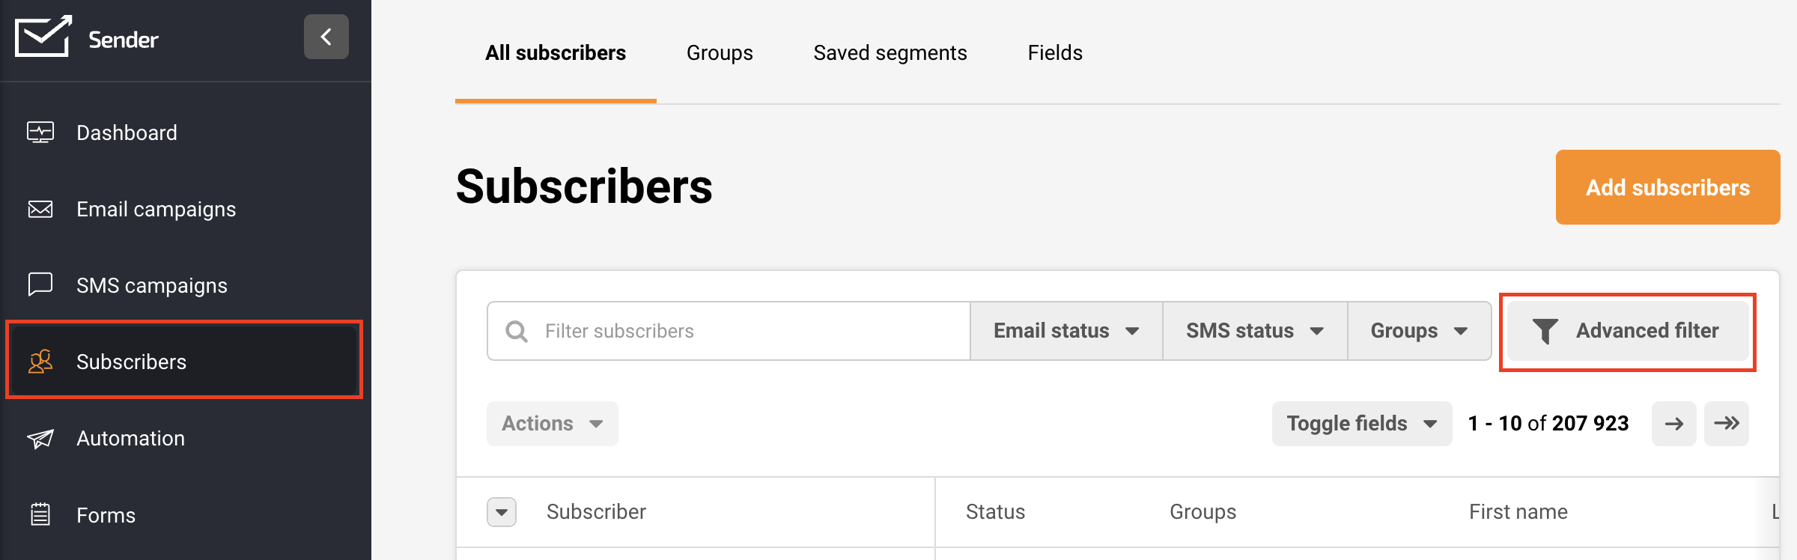This screenshot has width=1797, height=560.
Task: Open Dashboard via its monitor icon
Action: pyautogui.click(x=40, y=133)
